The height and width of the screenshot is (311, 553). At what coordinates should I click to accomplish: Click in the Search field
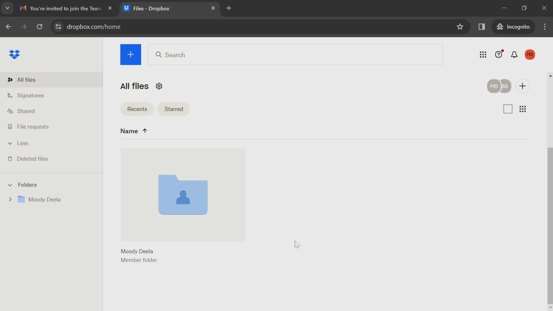tap(296, 54)
